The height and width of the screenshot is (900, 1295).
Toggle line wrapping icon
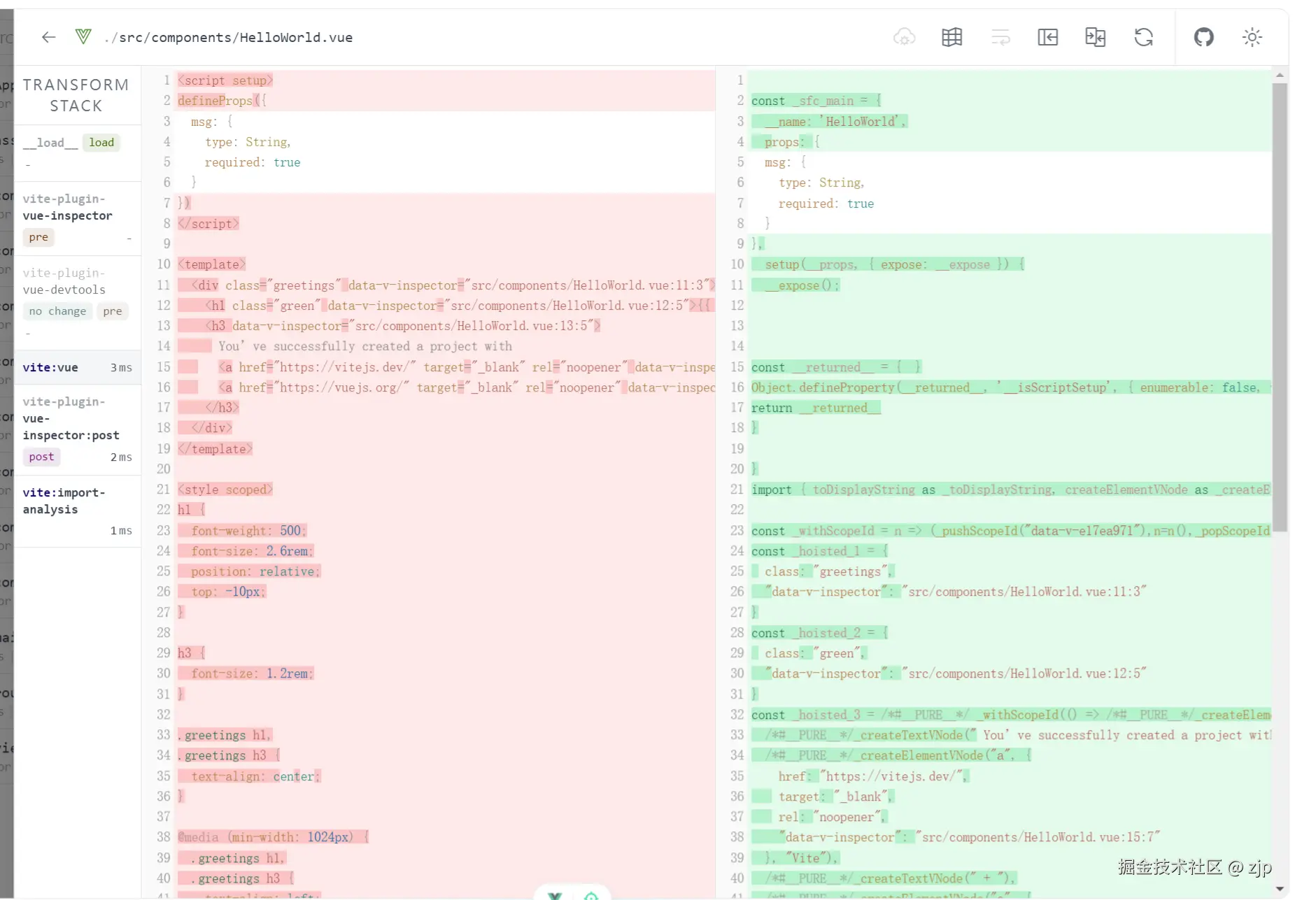point(1000,37)
